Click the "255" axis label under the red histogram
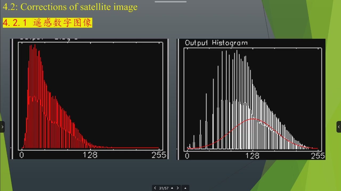 (159, 155)
